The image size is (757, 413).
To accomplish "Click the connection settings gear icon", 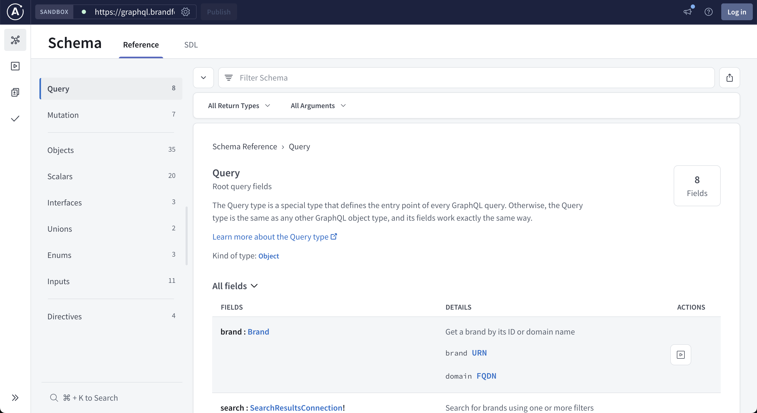I will 185,12.
